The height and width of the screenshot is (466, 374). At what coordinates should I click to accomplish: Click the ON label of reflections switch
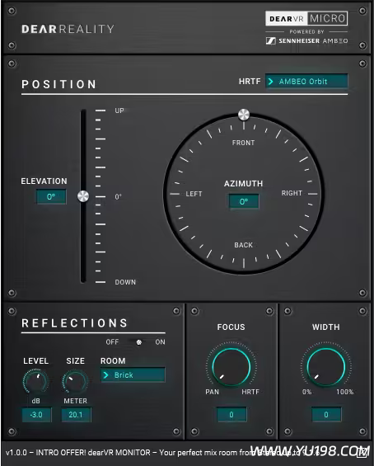pos(160,342)
